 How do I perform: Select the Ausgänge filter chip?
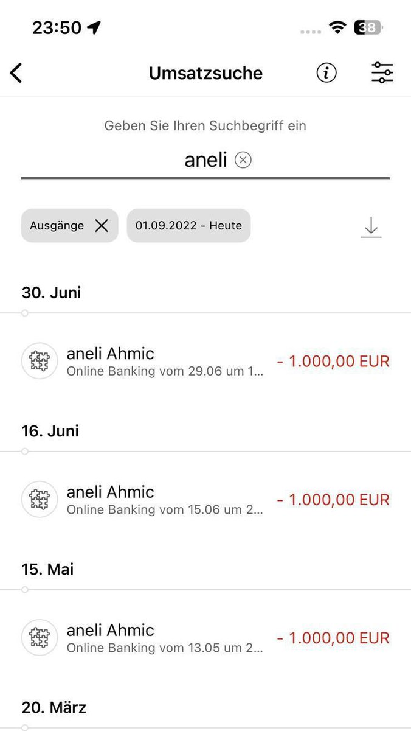(69, 226)
